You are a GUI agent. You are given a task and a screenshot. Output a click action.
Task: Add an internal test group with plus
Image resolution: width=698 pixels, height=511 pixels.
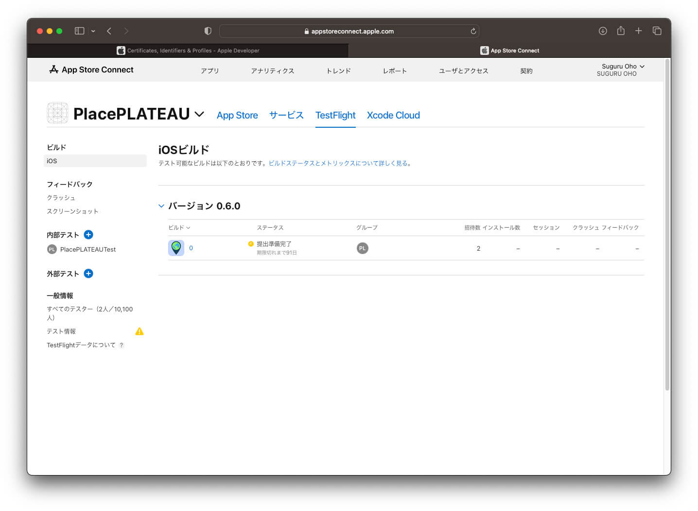pos(88,235)
